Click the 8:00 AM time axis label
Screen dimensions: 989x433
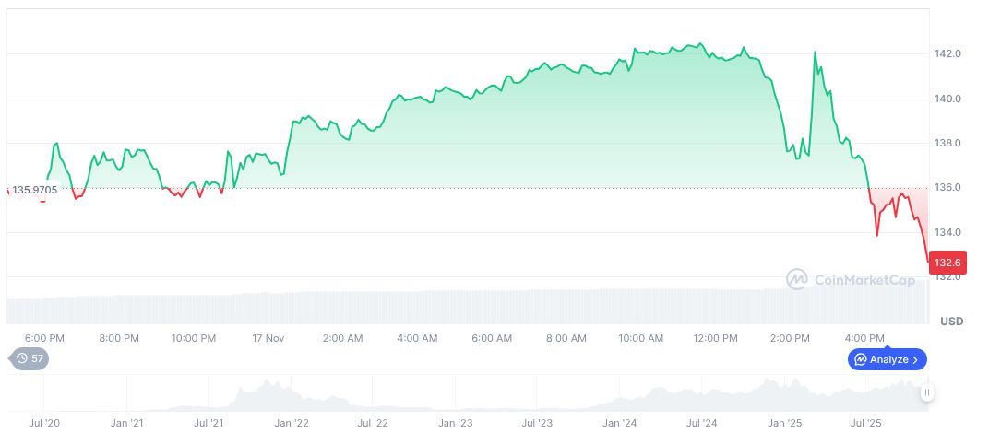[566, 338]
